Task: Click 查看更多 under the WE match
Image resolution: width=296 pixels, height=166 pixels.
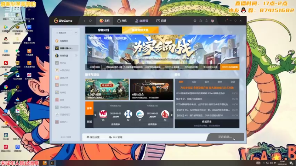Action: click(115, 124)
